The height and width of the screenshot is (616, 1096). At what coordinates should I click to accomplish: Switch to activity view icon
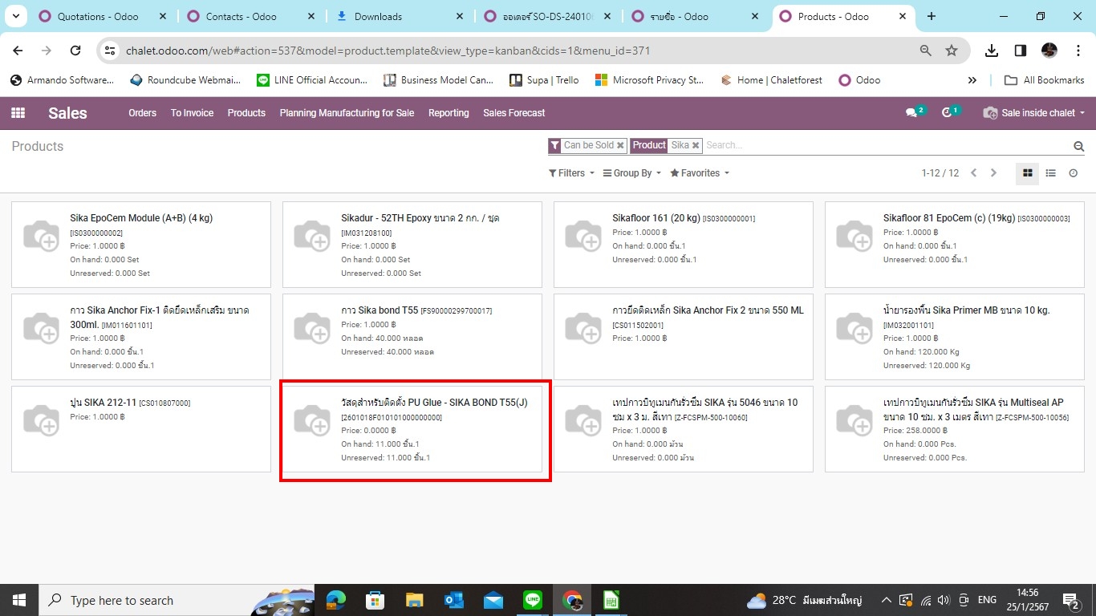[1073, 173]
